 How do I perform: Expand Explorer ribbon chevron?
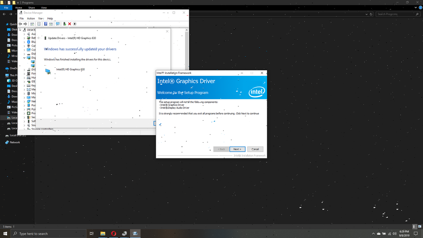click(x=415, y=8)
